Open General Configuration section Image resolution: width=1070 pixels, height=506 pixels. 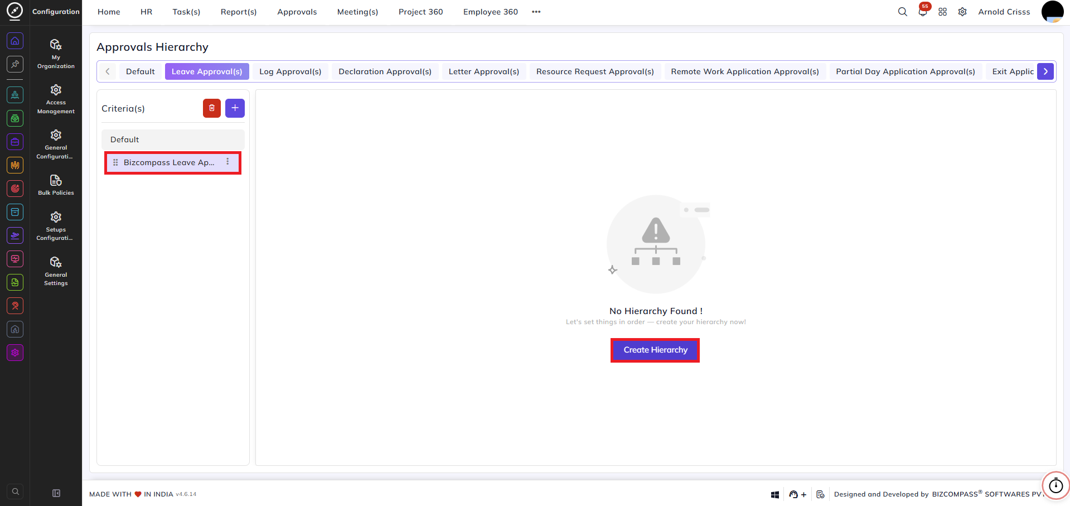coord(56,144)
